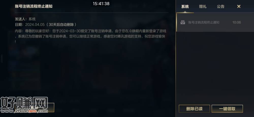Select the 账号注销流程终止通知 mail in list
Image resolution: width=254 pixels, height=117 pixels.
[x=215, y=22]
